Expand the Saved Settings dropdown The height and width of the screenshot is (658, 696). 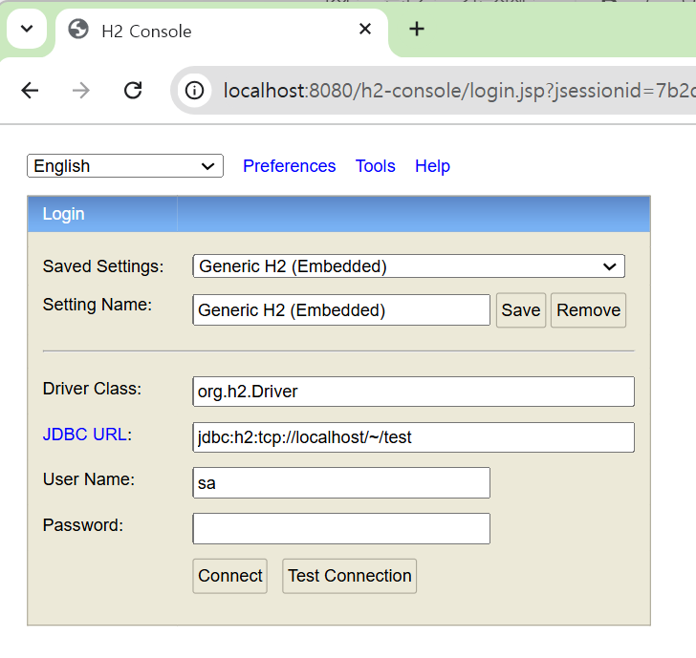point(409,266)
